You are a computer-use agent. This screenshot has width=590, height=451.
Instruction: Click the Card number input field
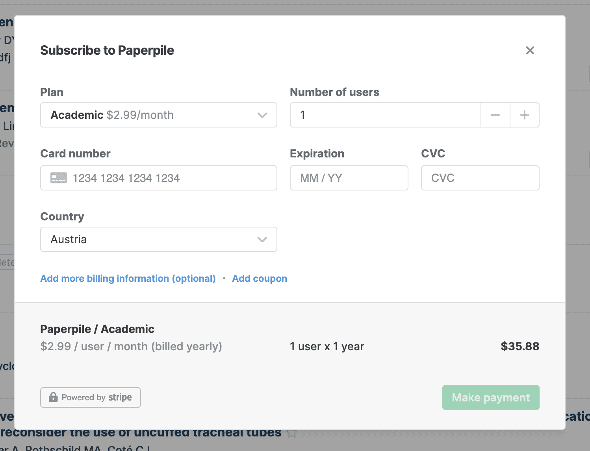point(169,178)
